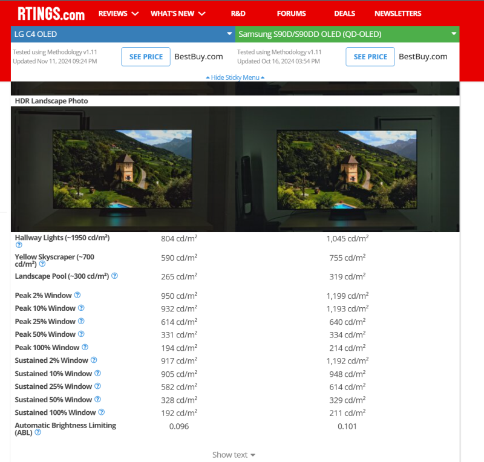Follow BestBuy.com link for LG C4
Viewport: 484px width, 462px height.
(x=198, y=56)
